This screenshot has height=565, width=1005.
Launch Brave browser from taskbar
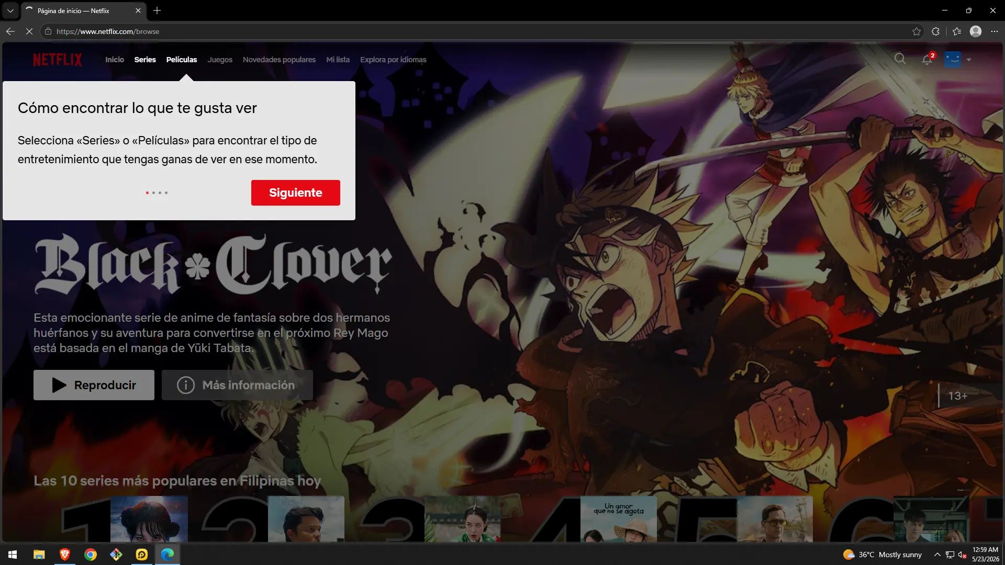tap(64, 555)
